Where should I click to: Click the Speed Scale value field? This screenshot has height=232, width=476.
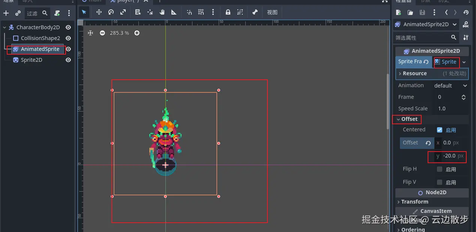(x=450, y=109)
